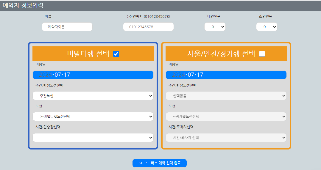The image size is (321, 170).
Task: Click the 수신연락처 (01012345678) label
Action: coord(148,17)
